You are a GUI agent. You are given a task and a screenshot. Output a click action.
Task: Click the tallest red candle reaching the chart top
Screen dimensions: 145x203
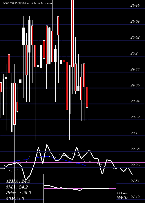click(72, 33)
